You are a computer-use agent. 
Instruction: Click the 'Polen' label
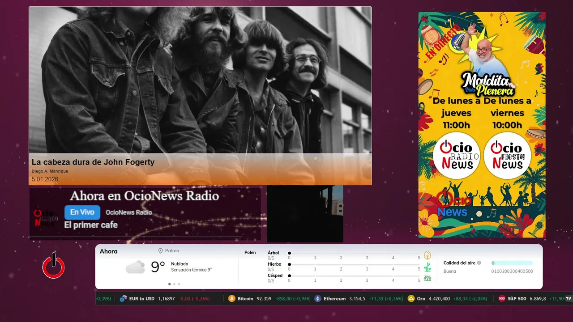pyautogui.click(x=250, y=253)
